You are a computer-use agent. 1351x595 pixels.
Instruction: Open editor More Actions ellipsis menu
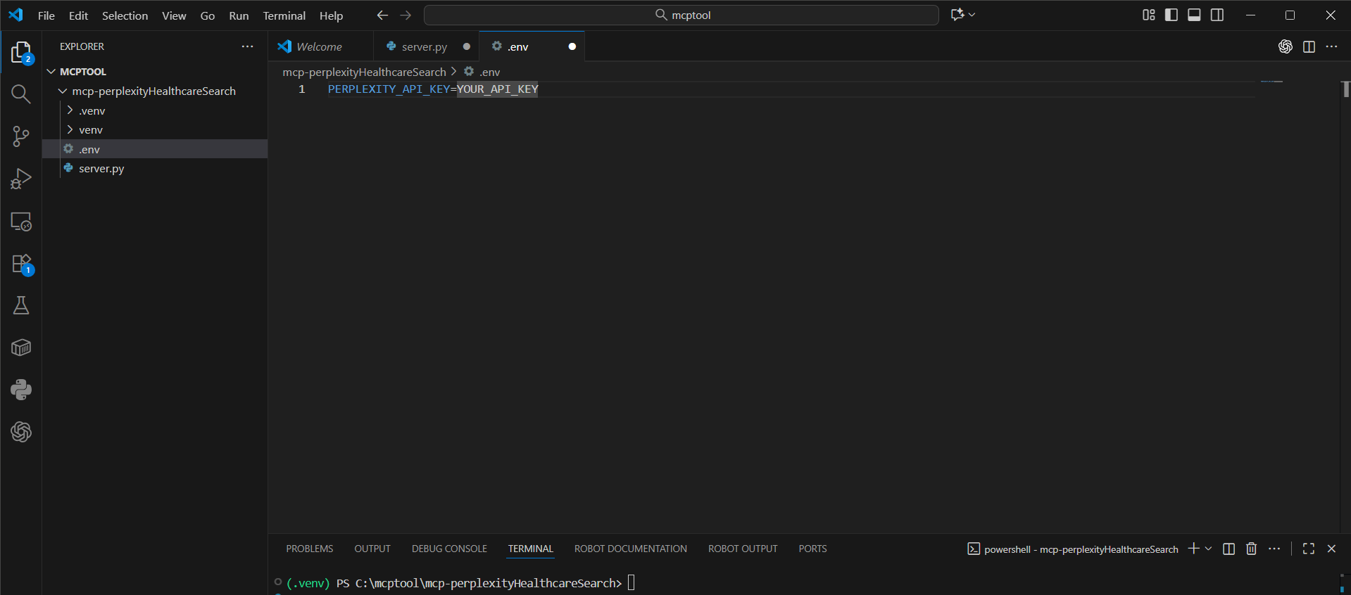pos(1331,46)
